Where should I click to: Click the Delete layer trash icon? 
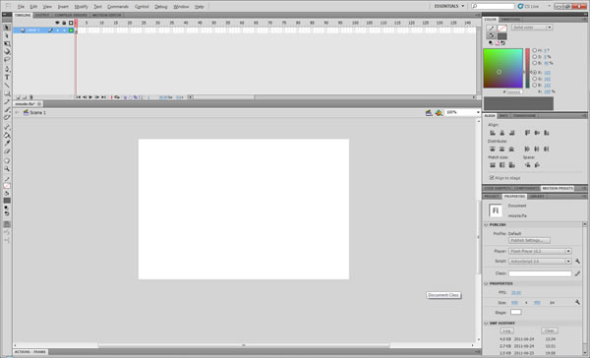(x=31, y=97)
